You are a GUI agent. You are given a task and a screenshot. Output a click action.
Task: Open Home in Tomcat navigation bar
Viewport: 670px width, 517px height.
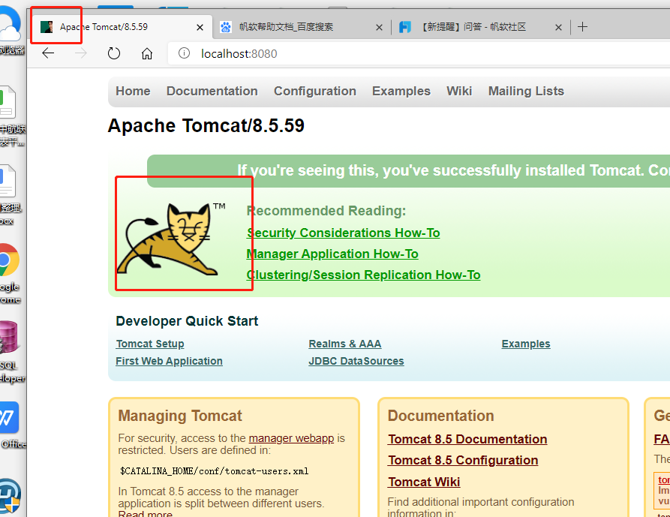pyautogui.click(x=133, y=91)
